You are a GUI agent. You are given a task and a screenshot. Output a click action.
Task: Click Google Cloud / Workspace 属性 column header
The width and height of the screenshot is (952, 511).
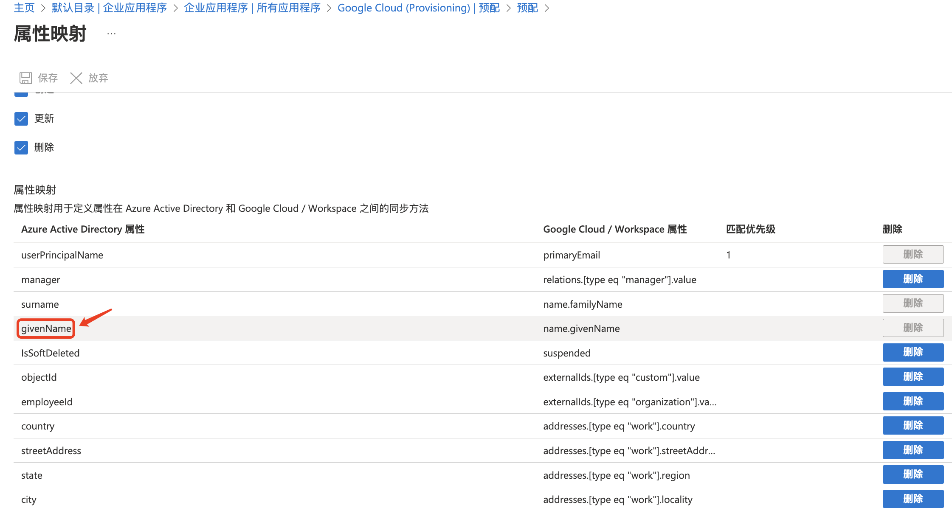tap(615, 229)
